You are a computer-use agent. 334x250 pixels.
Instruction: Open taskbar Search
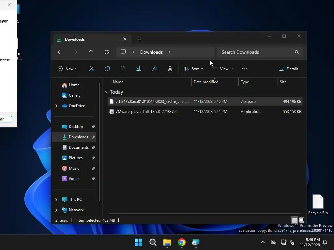[153, 242]
